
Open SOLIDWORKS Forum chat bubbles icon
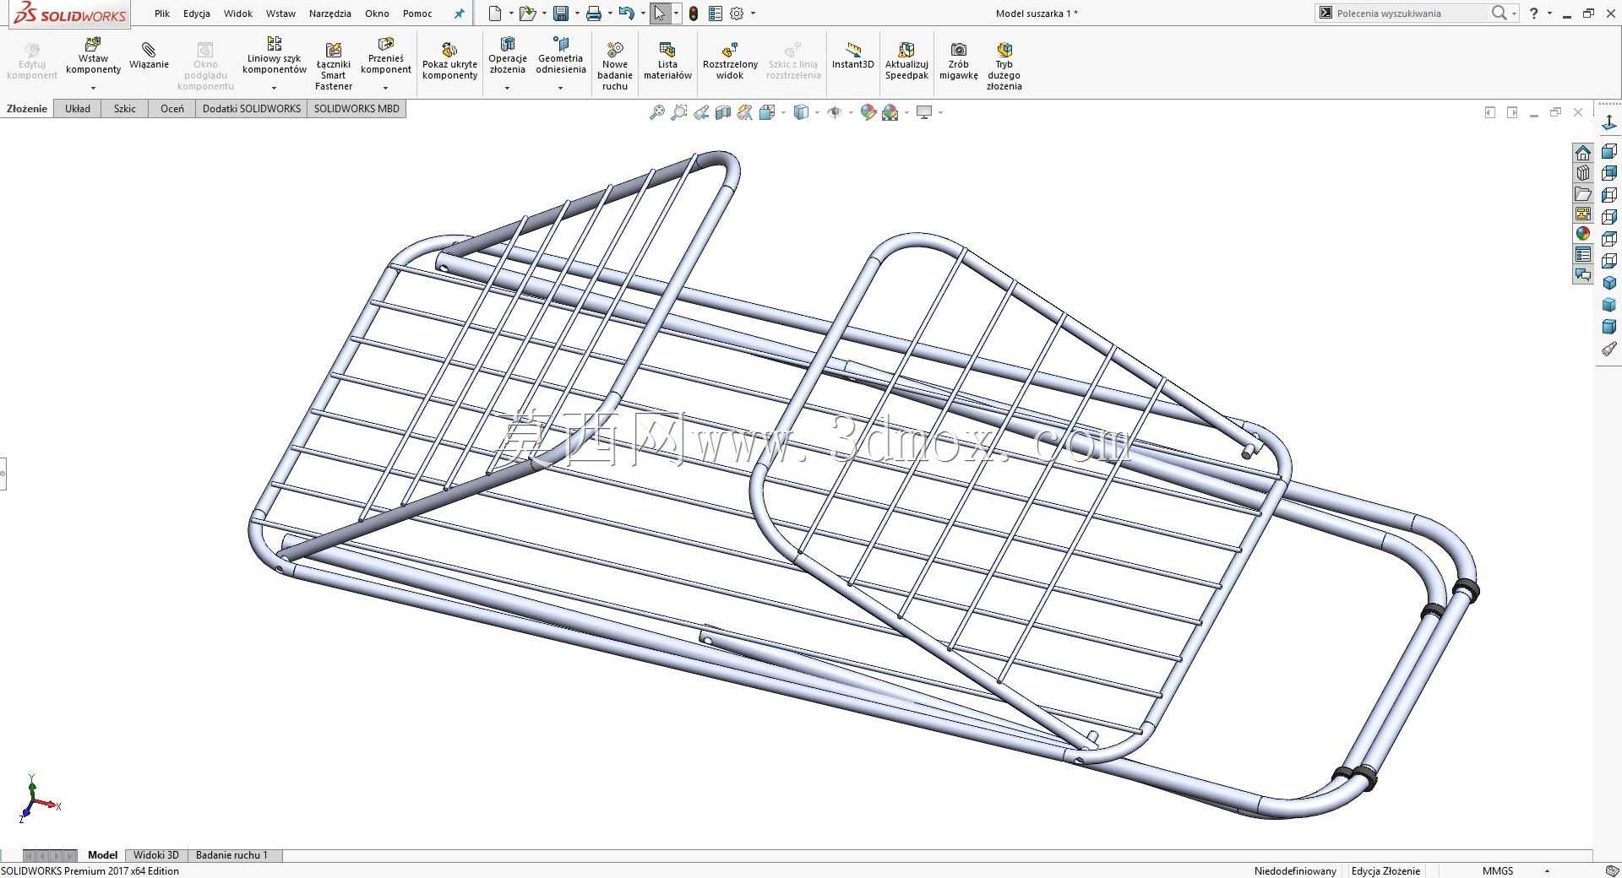1583,274
